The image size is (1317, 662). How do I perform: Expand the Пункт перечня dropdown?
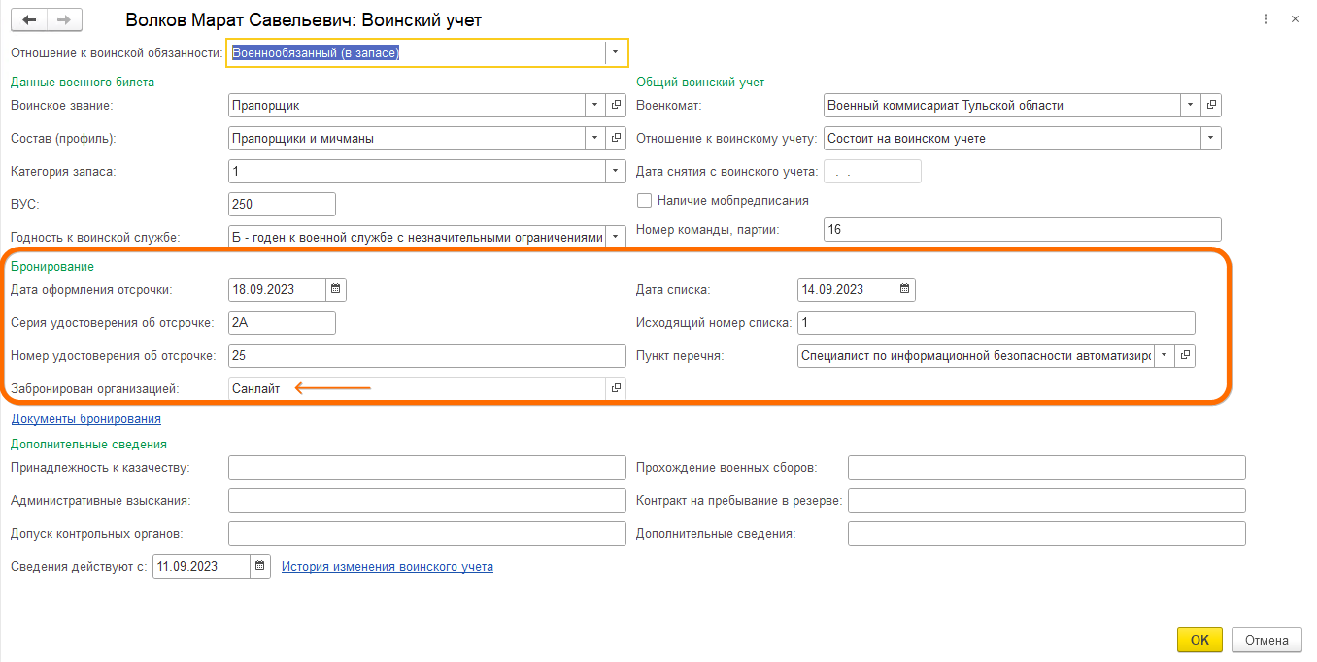tap(1165, 355)
